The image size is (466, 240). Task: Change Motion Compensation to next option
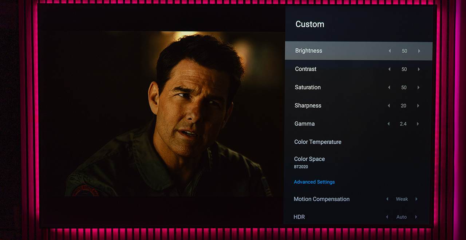pyautogui.click(x=416, y=199)
